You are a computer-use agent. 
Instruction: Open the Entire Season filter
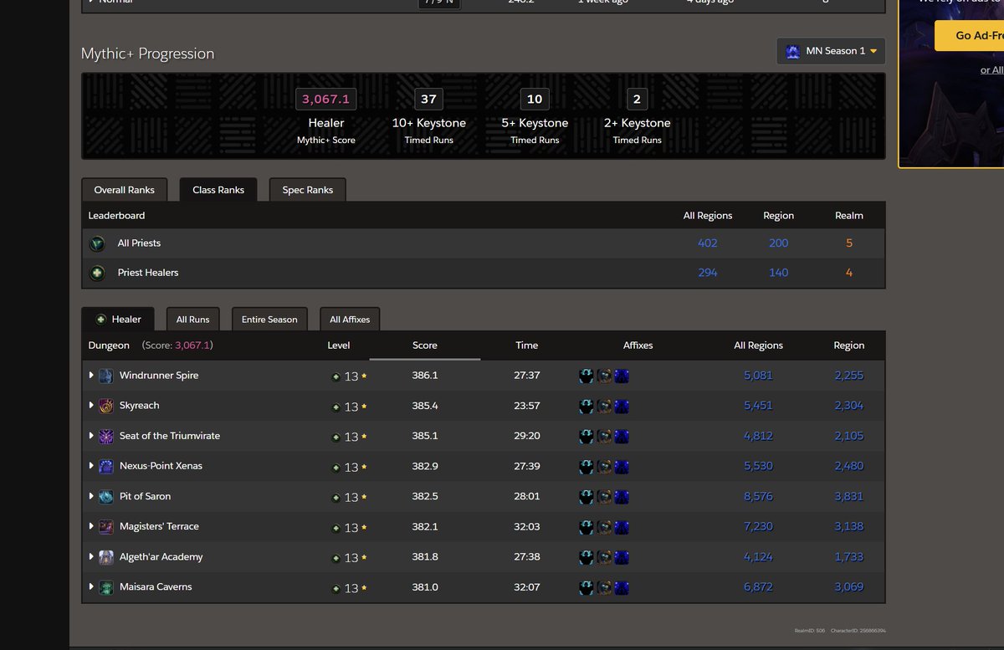tap(269, 320)
